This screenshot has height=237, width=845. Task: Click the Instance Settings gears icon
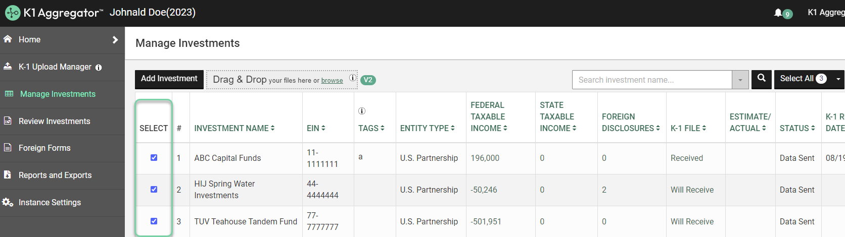[8, 202]
